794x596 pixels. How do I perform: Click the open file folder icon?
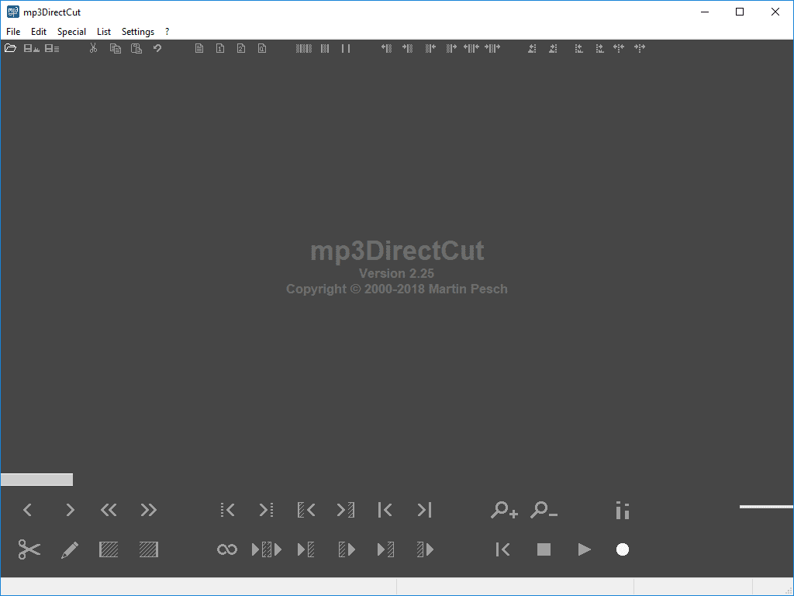point(11,48)
